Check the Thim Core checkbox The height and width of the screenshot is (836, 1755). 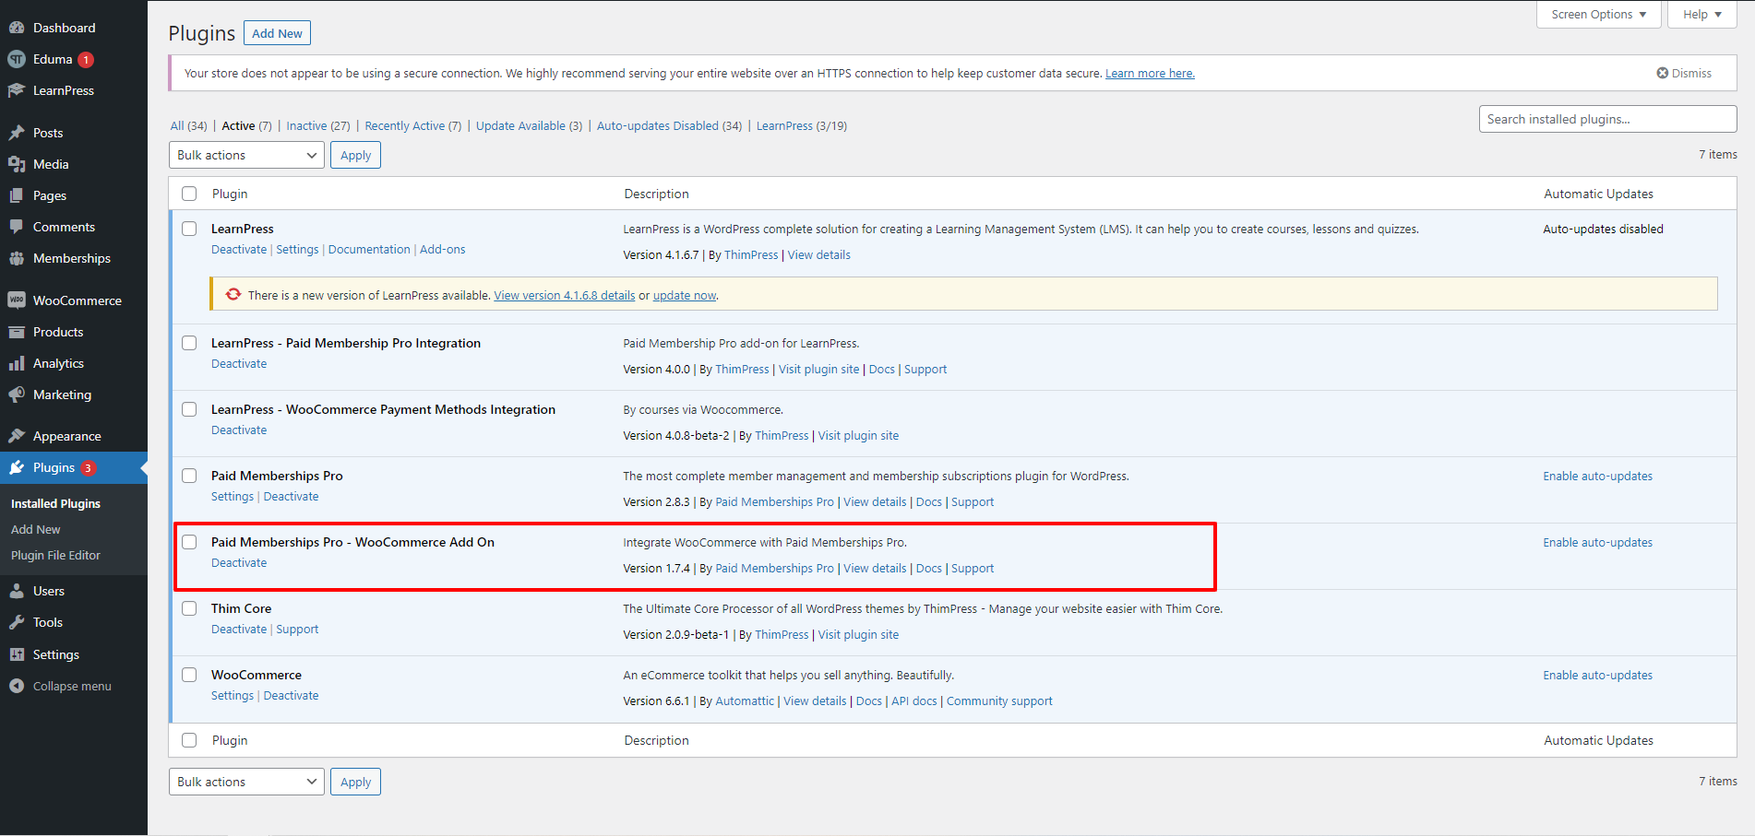pyautogui.click(x=189, y=608)
